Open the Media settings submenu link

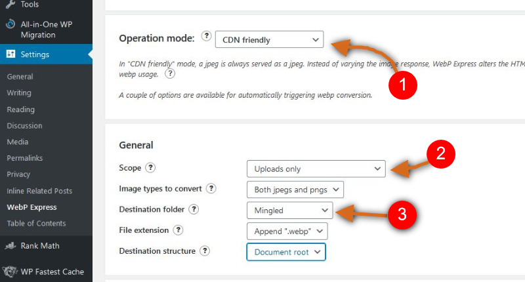click(x=18, y=142)
